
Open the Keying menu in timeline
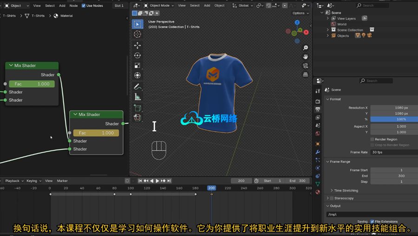point(32,181)
